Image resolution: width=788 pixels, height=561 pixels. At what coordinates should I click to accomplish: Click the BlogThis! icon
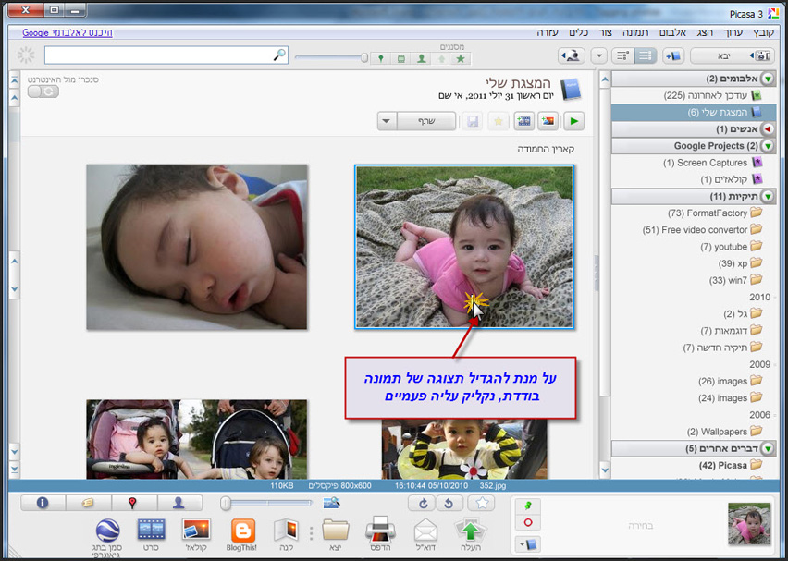point(242,534)
